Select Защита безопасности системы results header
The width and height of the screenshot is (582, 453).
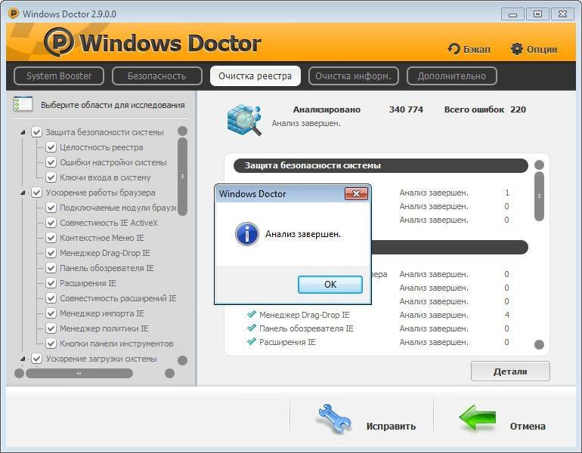pos(380,165)
